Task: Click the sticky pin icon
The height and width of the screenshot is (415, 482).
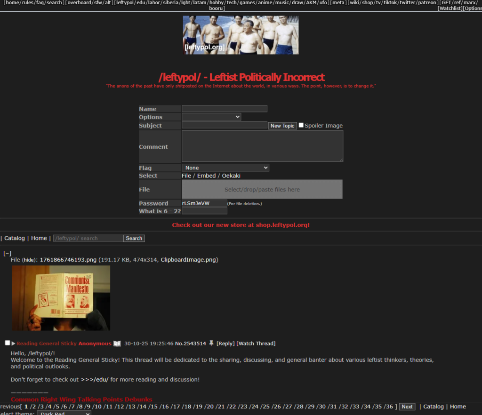Action: click(211, 343)
